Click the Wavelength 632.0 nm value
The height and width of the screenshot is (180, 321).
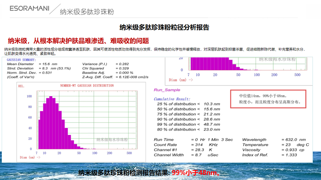293,140
